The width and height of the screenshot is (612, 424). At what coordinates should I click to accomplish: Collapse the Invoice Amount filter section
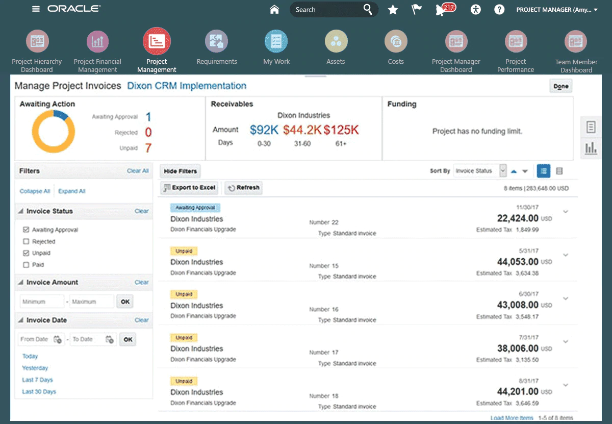21,283
